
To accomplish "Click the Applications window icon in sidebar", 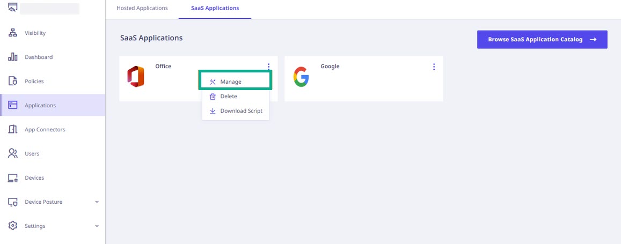I will coord(13,105).
